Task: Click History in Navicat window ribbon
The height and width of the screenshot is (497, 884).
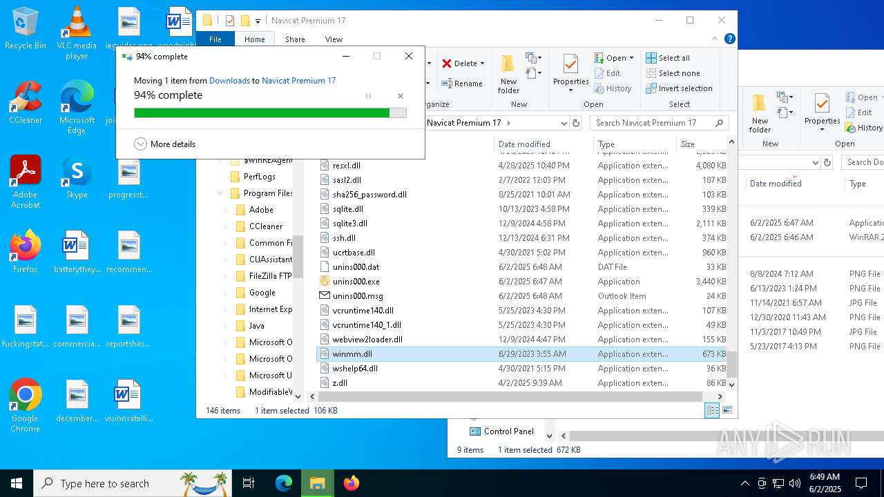Action: (x=613, y=88)
